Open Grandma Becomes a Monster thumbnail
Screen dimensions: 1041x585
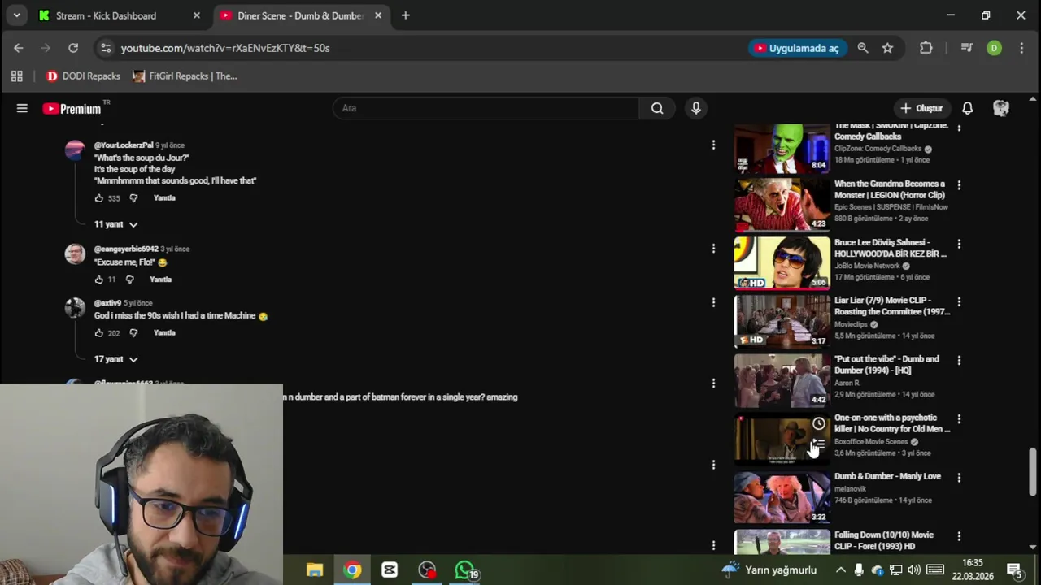[782, 204]
